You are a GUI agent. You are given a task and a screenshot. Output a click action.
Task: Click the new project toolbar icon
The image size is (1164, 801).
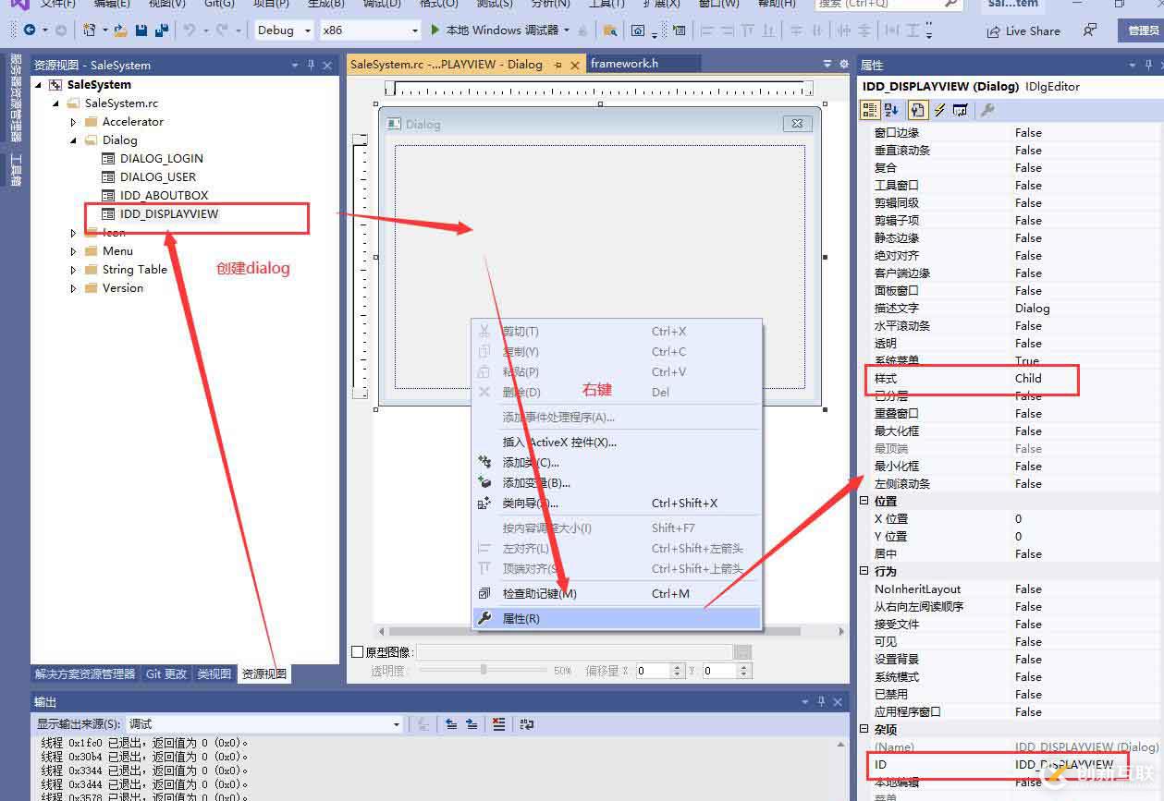point(90,30)
